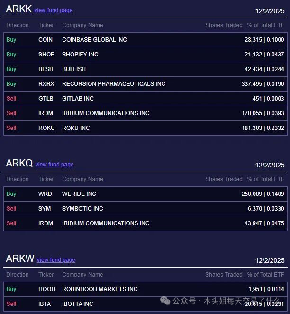
Task: Click the ARKW date 12/2/2025
Action: coord(270,260)
